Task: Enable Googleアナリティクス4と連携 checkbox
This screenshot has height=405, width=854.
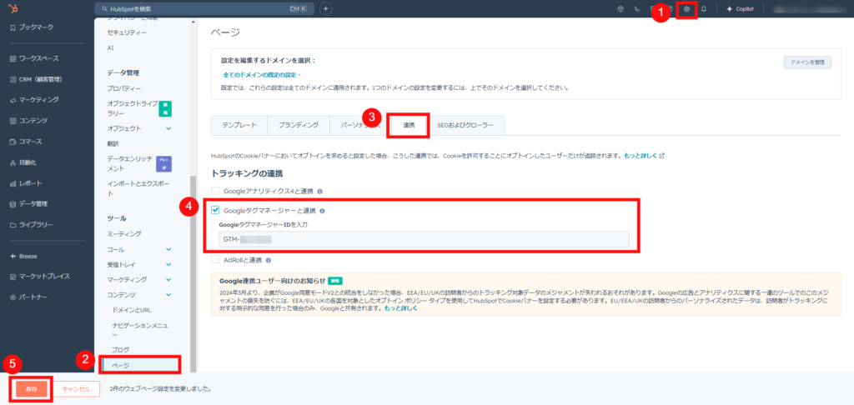Action: point(215,191)
